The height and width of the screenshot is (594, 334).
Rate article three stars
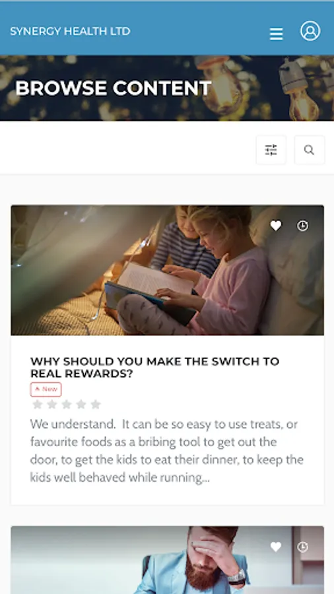pyautogui.click(x=67, y=405)
